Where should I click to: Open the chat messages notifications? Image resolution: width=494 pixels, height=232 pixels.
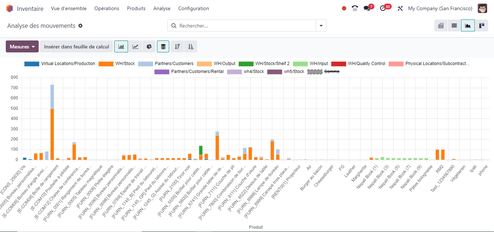367,8
